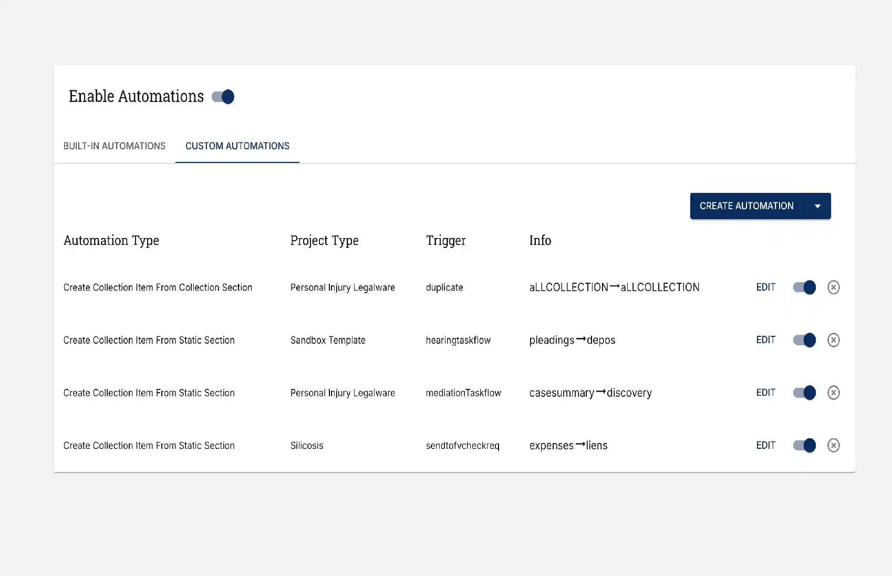Click the 'Enable Automations' heading
The height and width of the screenshot is (576, 892).
(136, 97)
